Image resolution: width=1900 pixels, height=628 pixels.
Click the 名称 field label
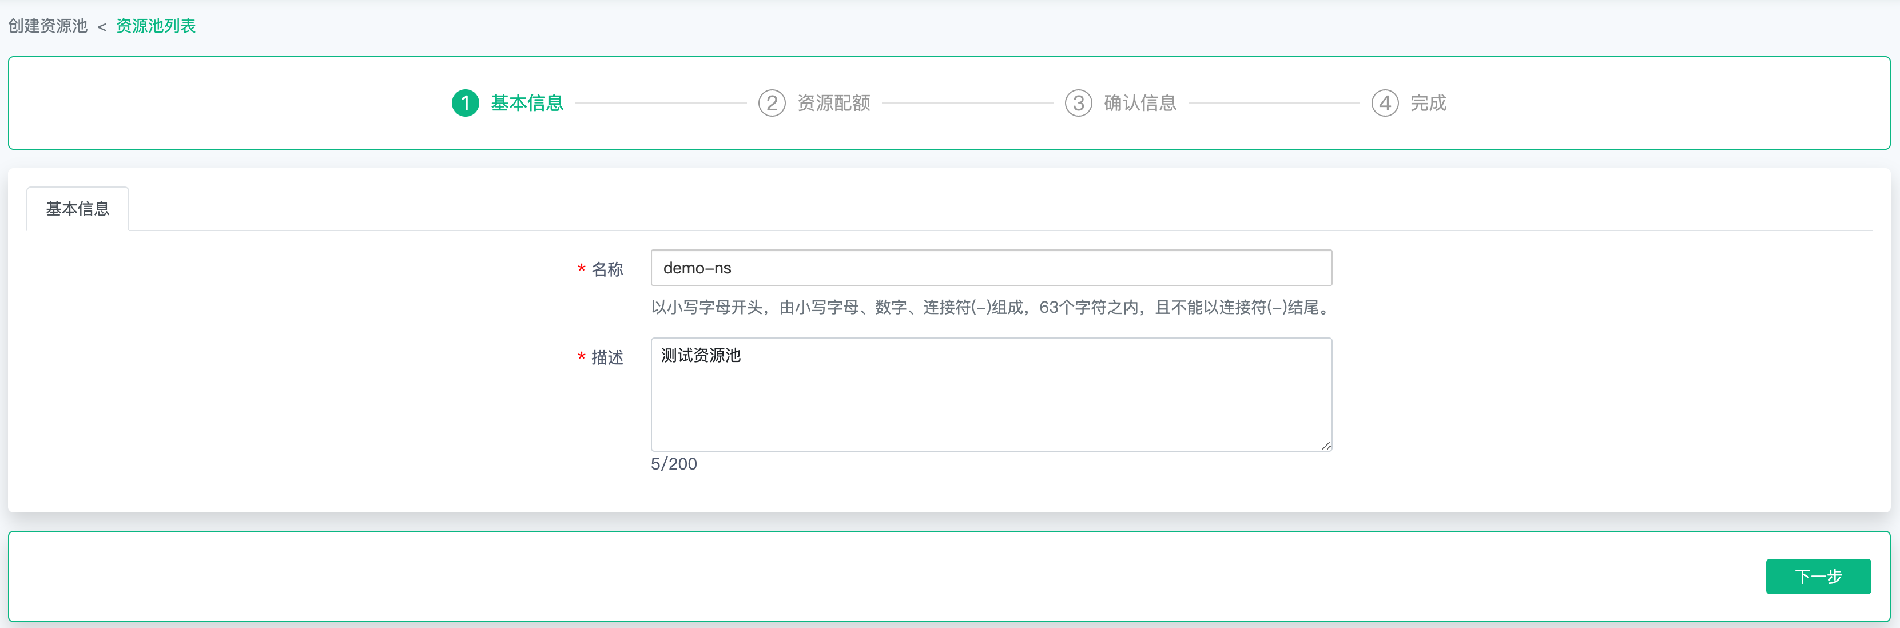(x=607, y=269)
